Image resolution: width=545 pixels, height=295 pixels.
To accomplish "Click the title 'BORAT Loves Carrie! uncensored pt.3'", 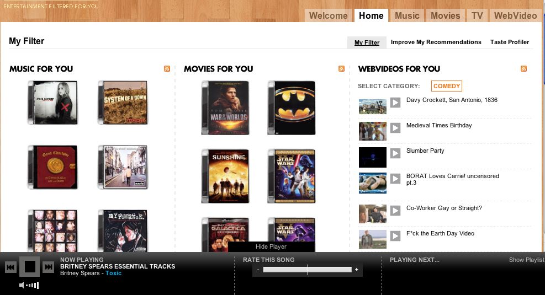I will click(453, 179).
